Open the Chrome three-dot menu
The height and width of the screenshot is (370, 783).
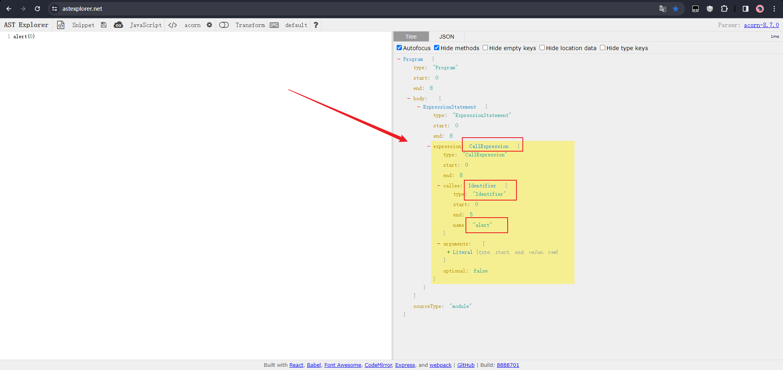pos(774,9)
